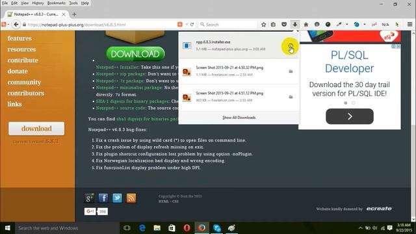Open the Help menu

[85, 3]
